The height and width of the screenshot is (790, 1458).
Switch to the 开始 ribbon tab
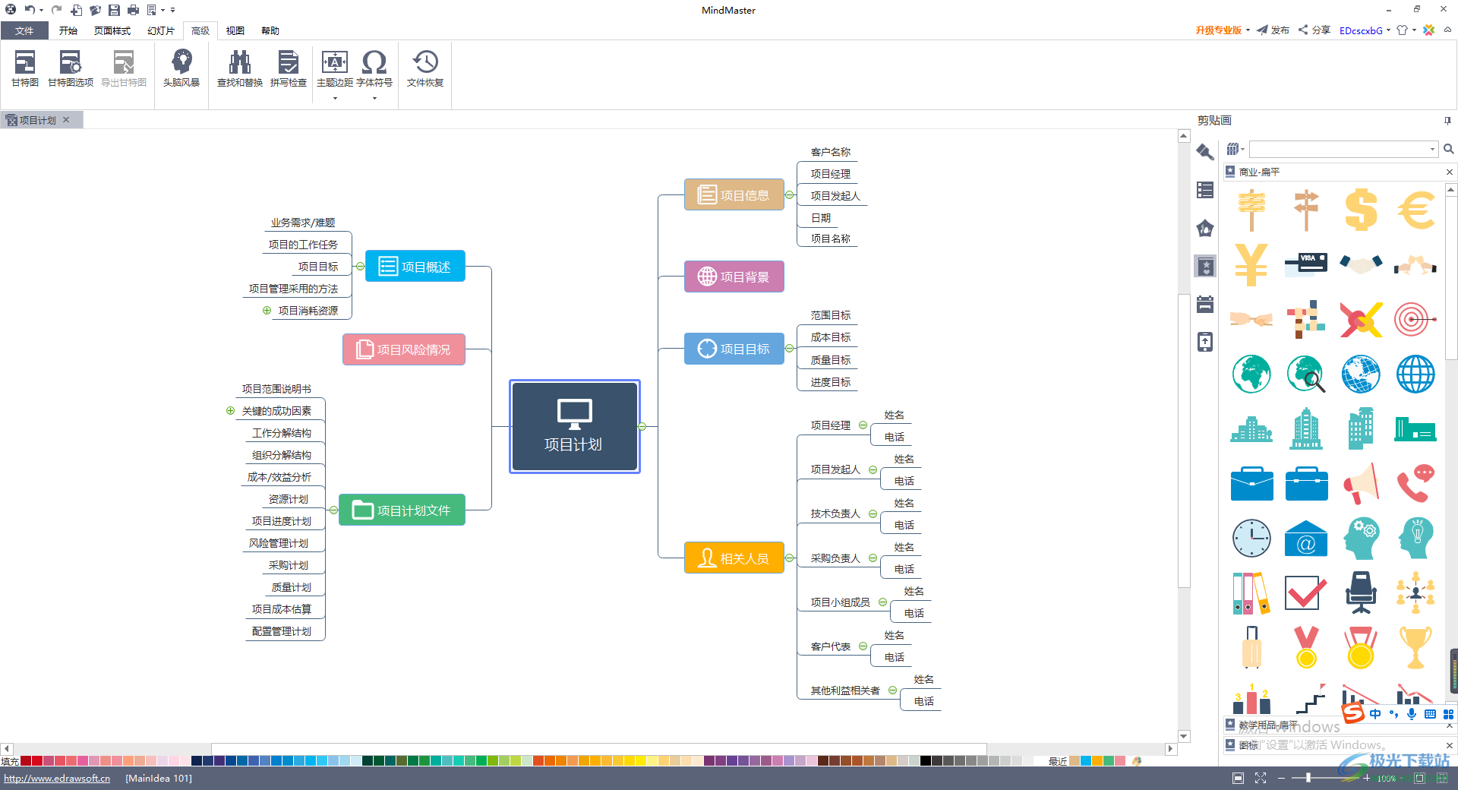click(68, 30)
